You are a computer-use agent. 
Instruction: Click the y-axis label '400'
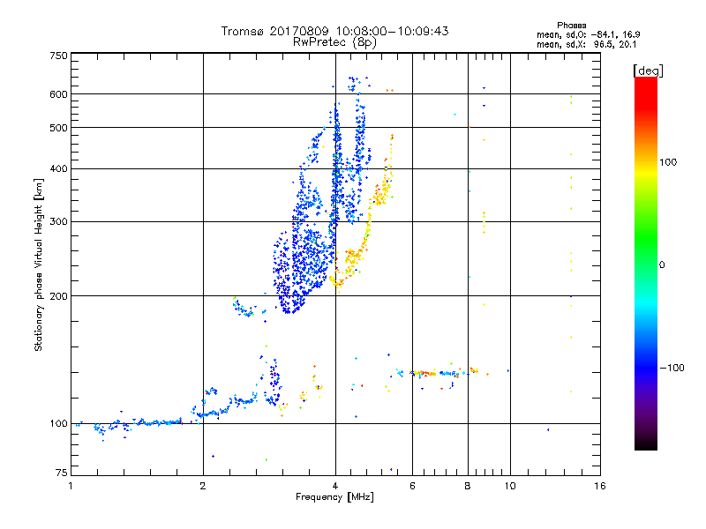pos(58,168)
